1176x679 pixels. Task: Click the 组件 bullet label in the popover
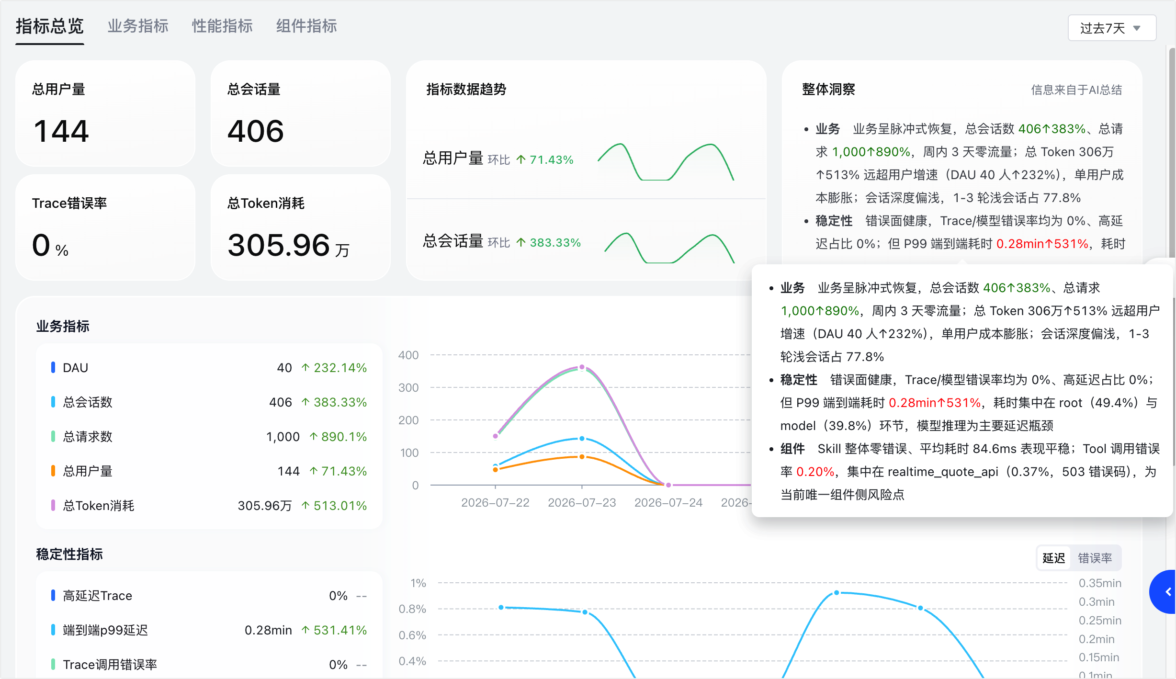click(792, 449)
